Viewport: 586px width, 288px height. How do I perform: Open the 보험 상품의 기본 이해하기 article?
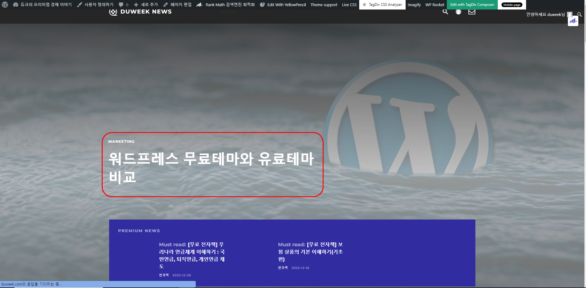311,252
